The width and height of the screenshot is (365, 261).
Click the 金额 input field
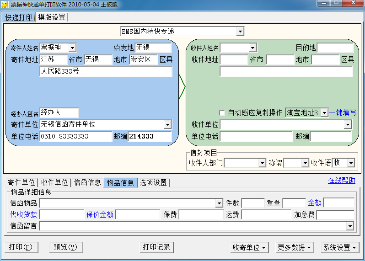[x=339, y=203]
